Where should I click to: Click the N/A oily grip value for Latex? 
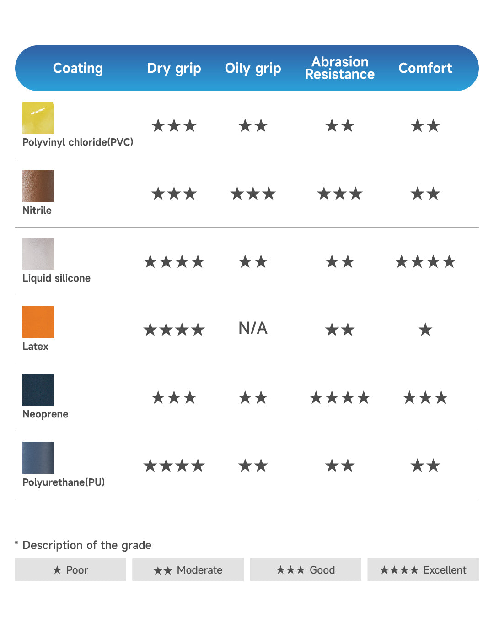point(253,328)
